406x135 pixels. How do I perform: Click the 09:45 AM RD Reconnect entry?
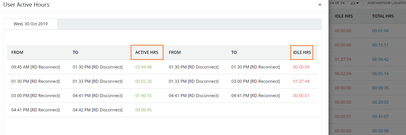point(35,67)
